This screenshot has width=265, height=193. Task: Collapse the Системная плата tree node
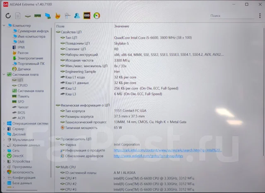[4, 74]
